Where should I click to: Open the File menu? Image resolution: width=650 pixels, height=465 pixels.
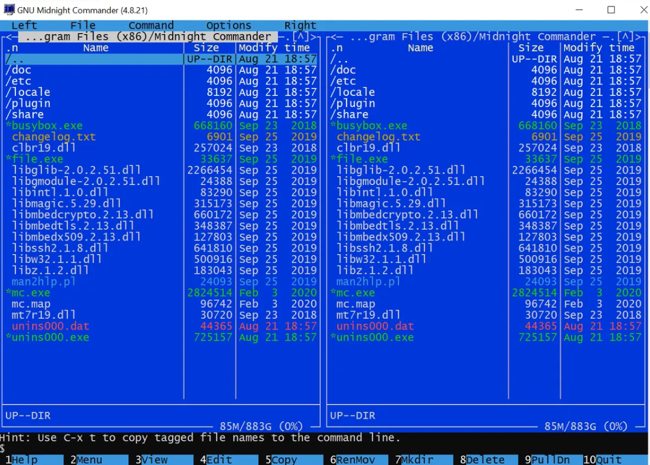(83, 25)
